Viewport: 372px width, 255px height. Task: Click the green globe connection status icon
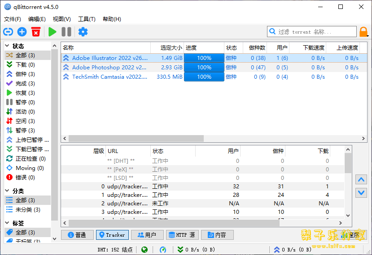coord(144,250)
